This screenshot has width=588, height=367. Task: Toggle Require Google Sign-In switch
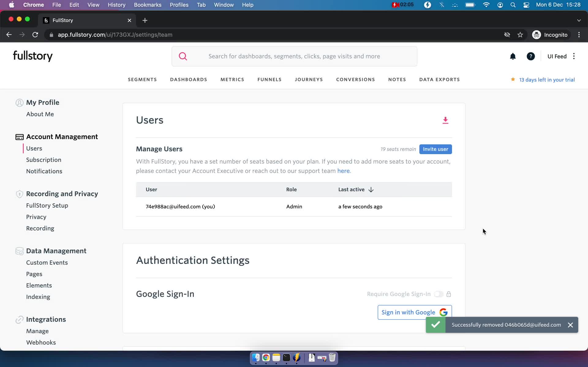[x=439, y=294]
